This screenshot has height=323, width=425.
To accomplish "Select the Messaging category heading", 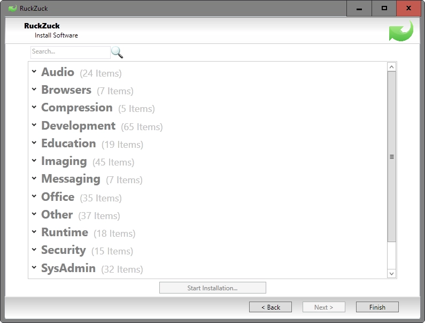I will pyautogui.click(x=71, y=179).
